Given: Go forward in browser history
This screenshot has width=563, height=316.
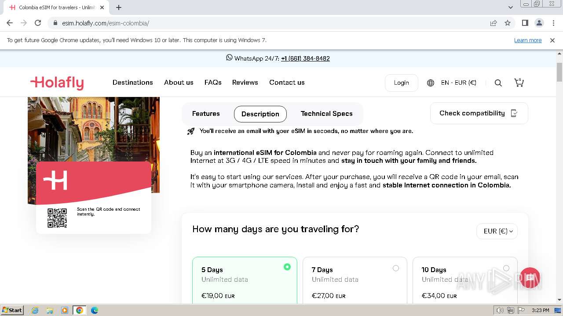Looking at the screenshot, I should 24,23.
